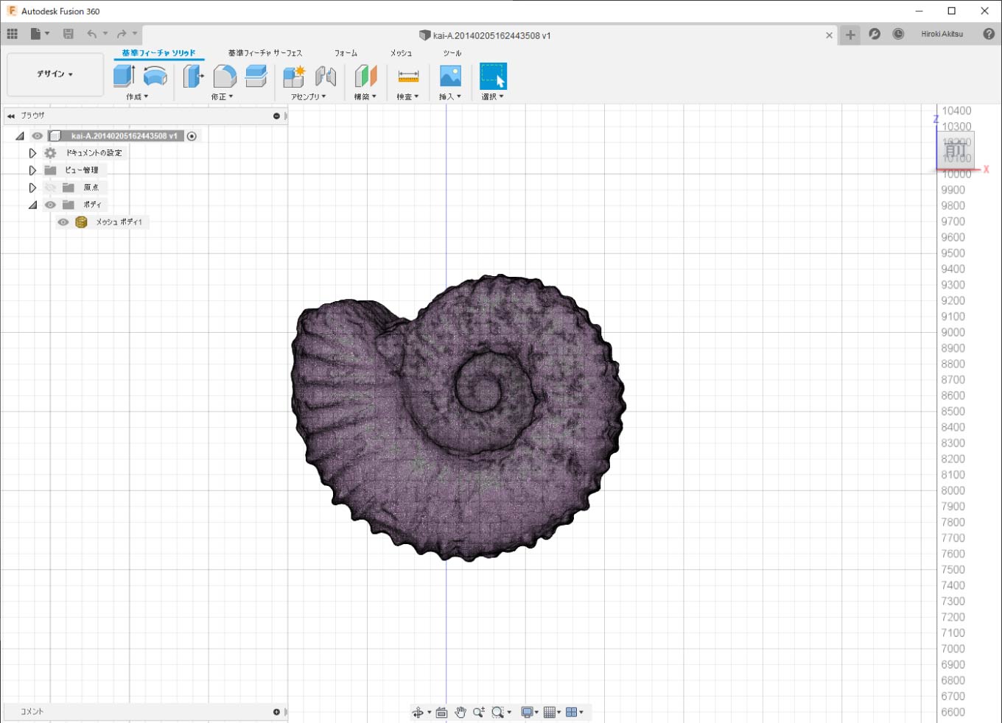Click the Orbit tool icon
The image size is (1002, 723).
(x=418, y=712)
